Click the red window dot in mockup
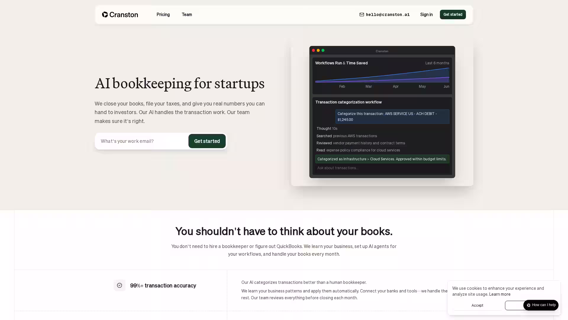Screen dimensions: 568x320 (x=313, y=50)
